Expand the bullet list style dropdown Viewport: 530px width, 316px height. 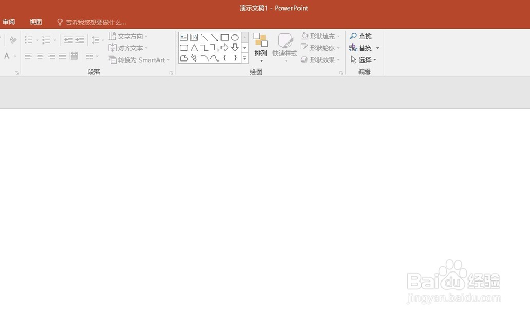click(37, 40)
